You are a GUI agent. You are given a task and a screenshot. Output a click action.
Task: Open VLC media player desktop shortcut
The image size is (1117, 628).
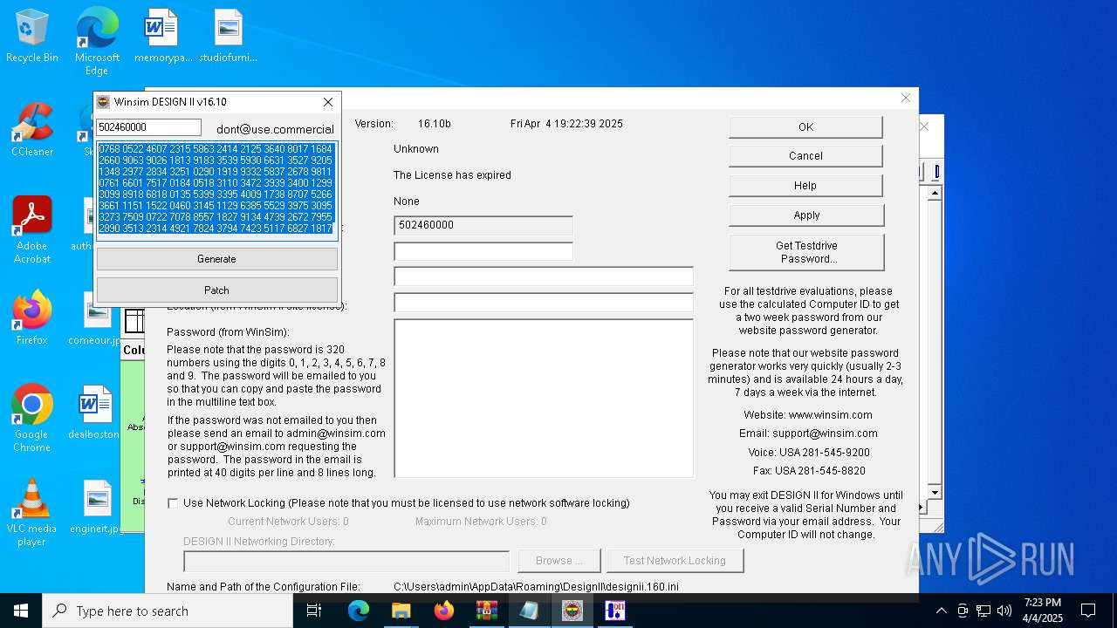(31, 513)
